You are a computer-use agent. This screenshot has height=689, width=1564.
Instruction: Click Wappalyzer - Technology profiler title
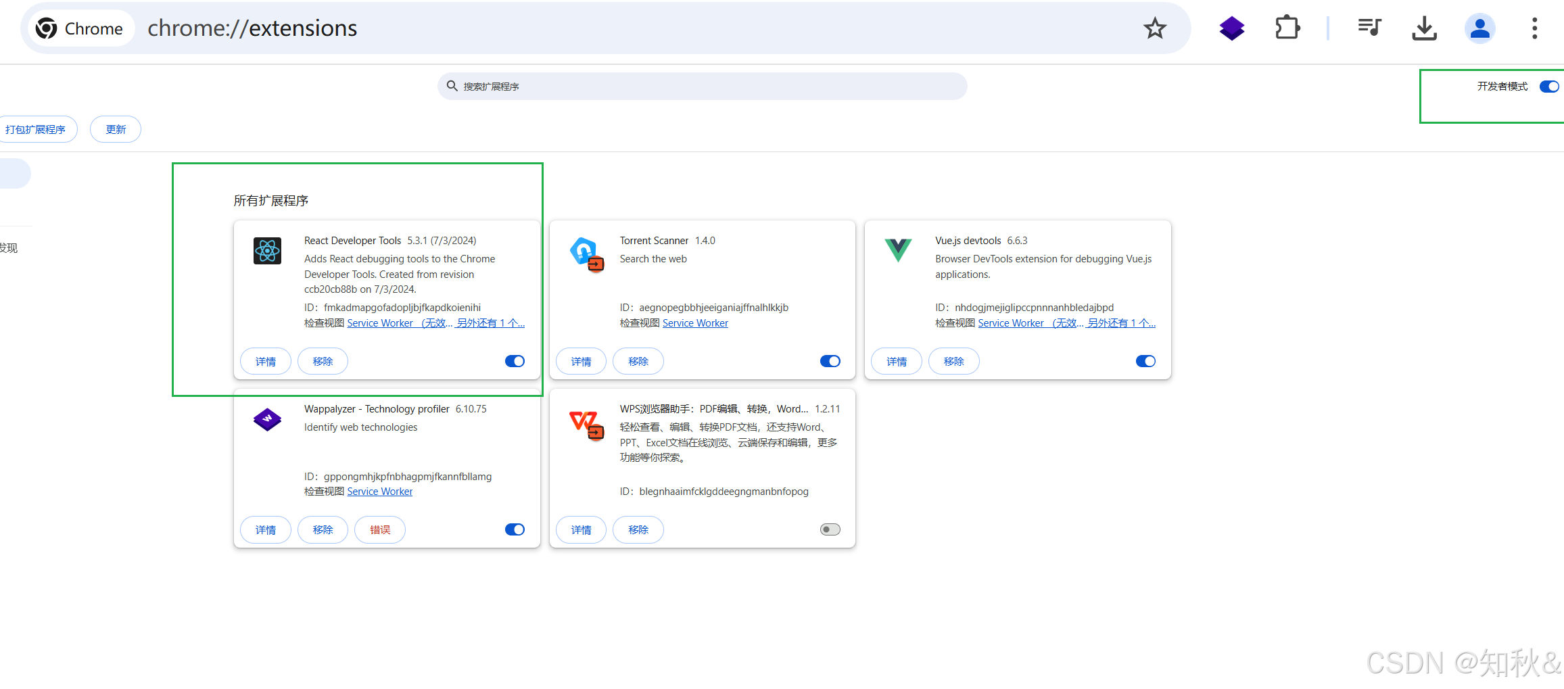377,409
